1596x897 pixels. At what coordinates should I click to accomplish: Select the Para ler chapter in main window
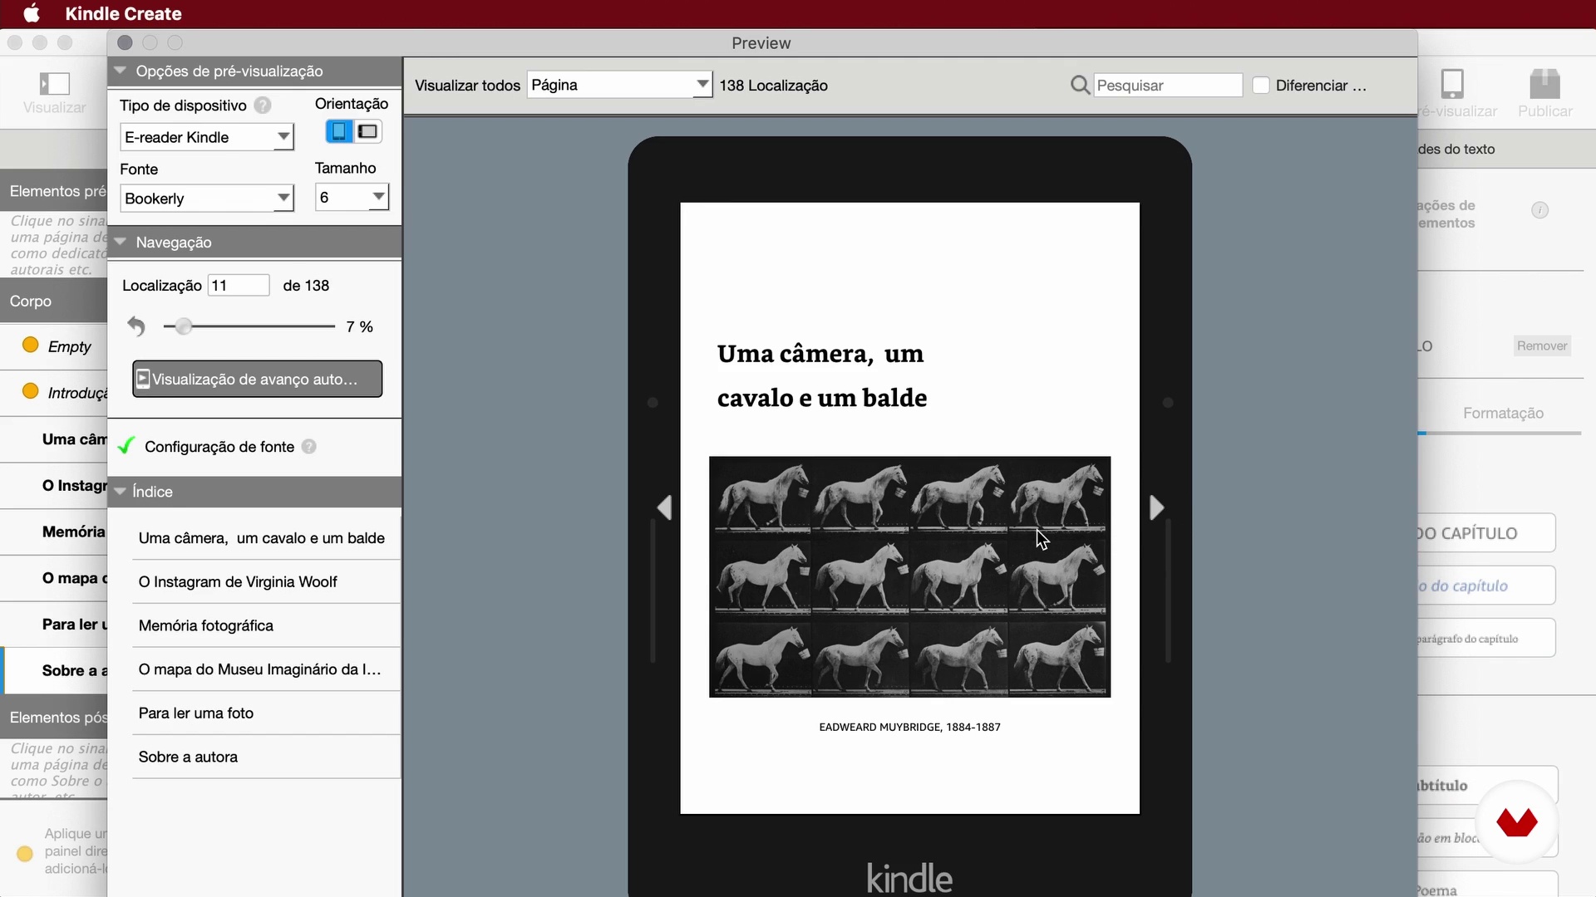54,625
